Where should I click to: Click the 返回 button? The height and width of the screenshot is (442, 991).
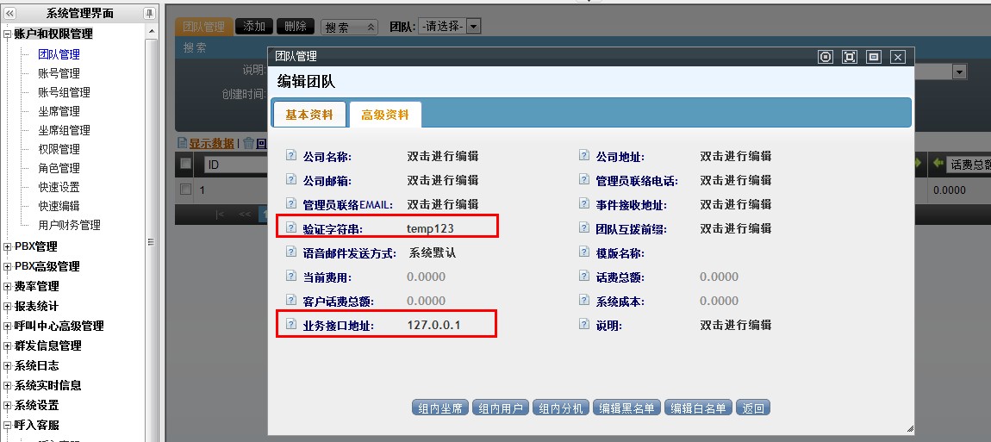pos(752,408)
